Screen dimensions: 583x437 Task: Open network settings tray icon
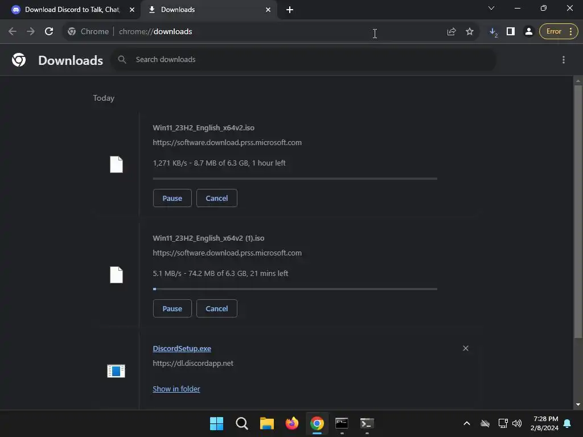click(503, 423)
